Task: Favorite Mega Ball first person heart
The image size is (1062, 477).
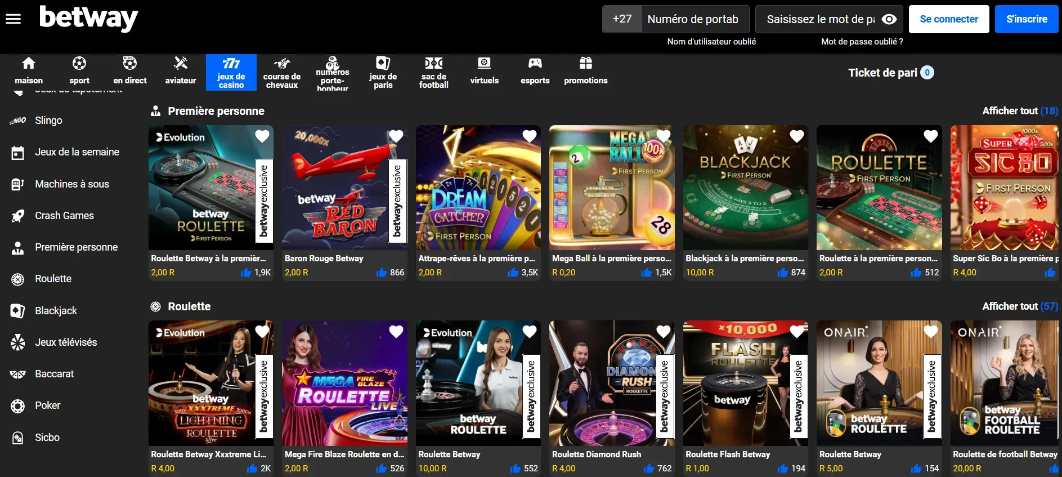Action: tap(664, 136)
